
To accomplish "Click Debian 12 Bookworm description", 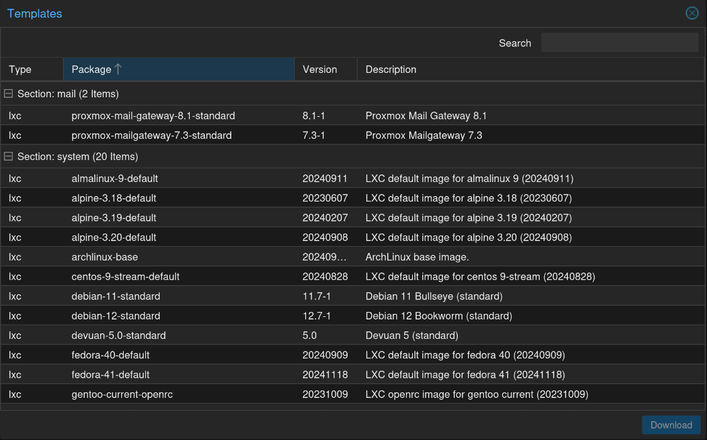I will pos(439,316).
